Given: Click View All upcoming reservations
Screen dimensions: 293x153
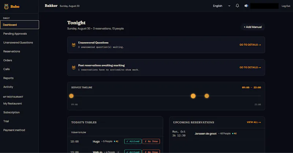Looking at the screenshot, I should [x=254, y=122].
